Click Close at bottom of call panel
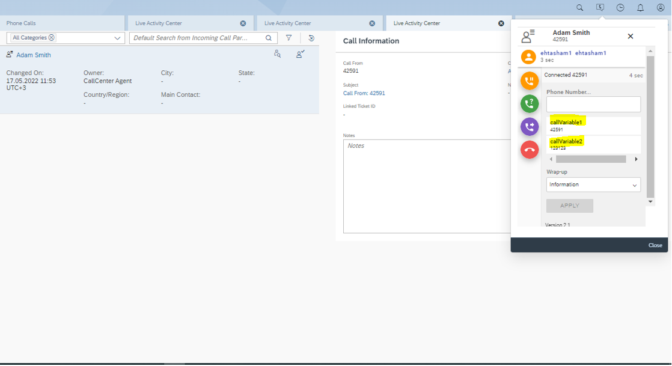 pos(655,245)
